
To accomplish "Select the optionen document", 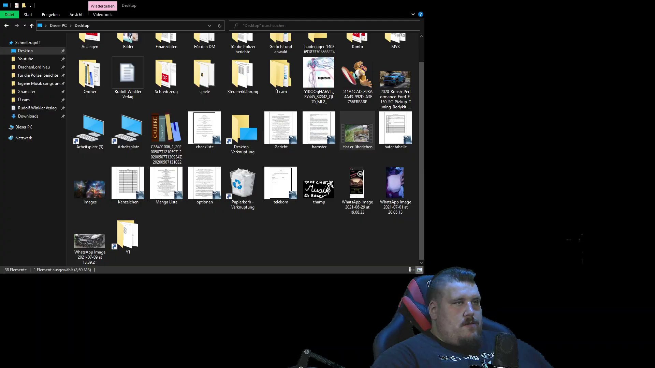I will (x=204, y=183).
